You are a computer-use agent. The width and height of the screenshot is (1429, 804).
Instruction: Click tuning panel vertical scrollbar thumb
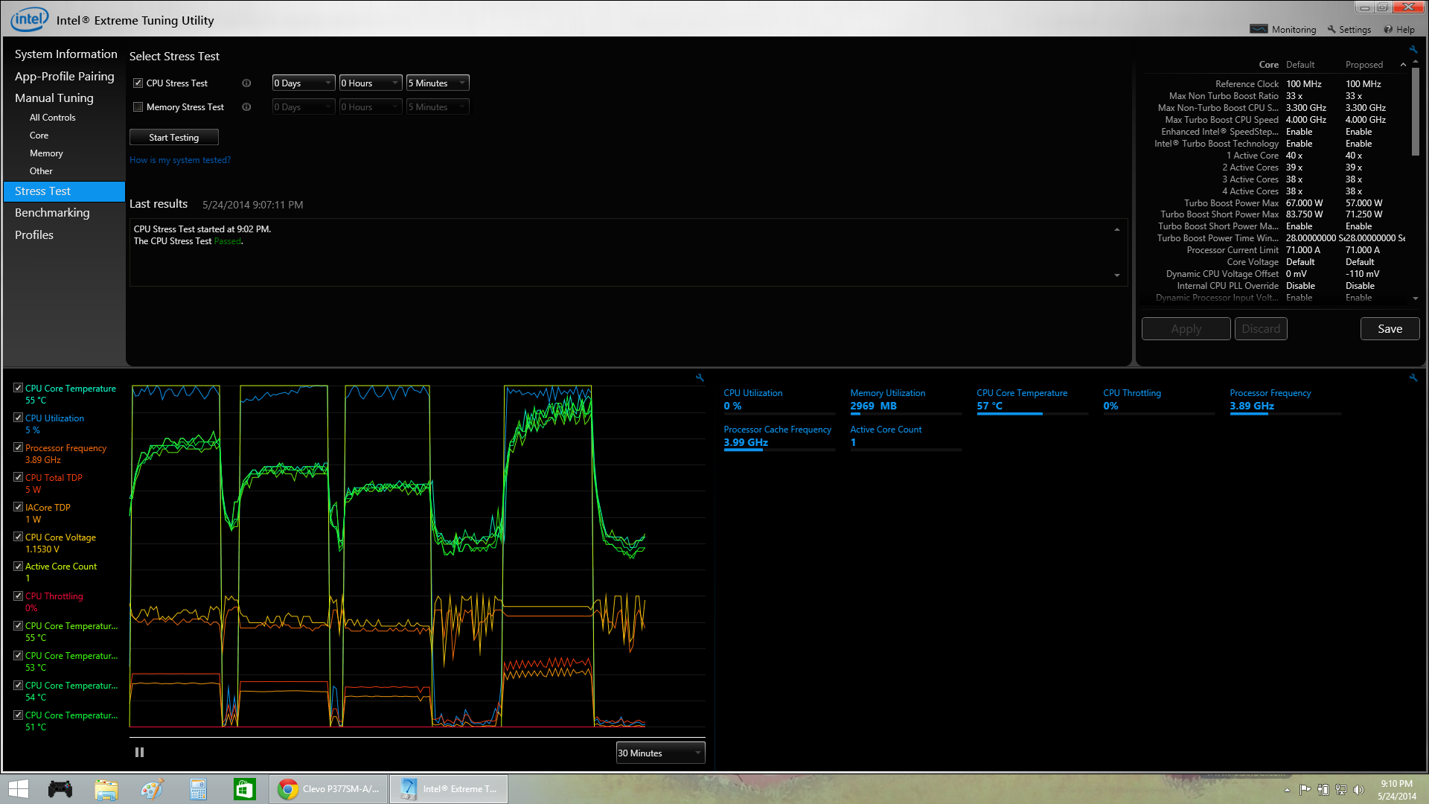pos(1416,112)
